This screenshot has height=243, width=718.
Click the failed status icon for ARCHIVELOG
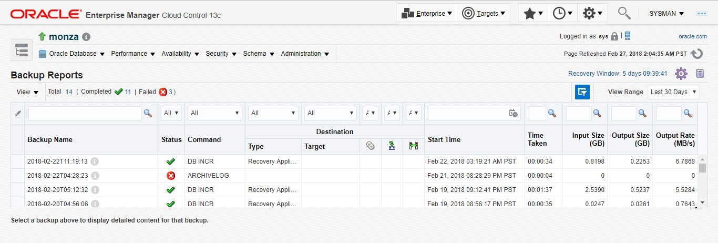[170, 176]
